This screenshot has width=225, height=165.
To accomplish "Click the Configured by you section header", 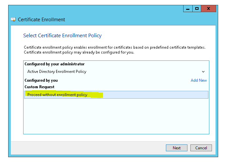I will pos(41,80).
